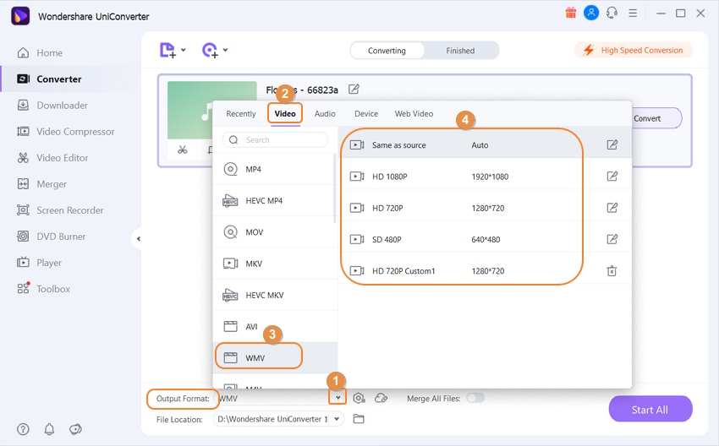The image size is (719, 446).
Task: Open the Web Video tab
Action: pos(414,113)
